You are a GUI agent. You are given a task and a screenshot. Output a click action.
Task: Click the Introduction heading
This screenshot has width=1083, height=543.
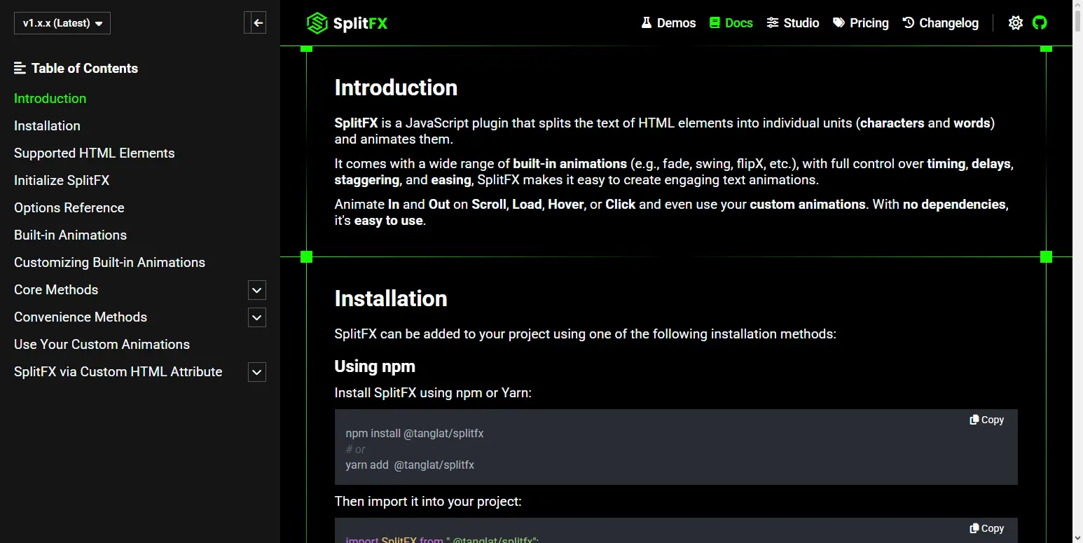(x=396, y=88)
